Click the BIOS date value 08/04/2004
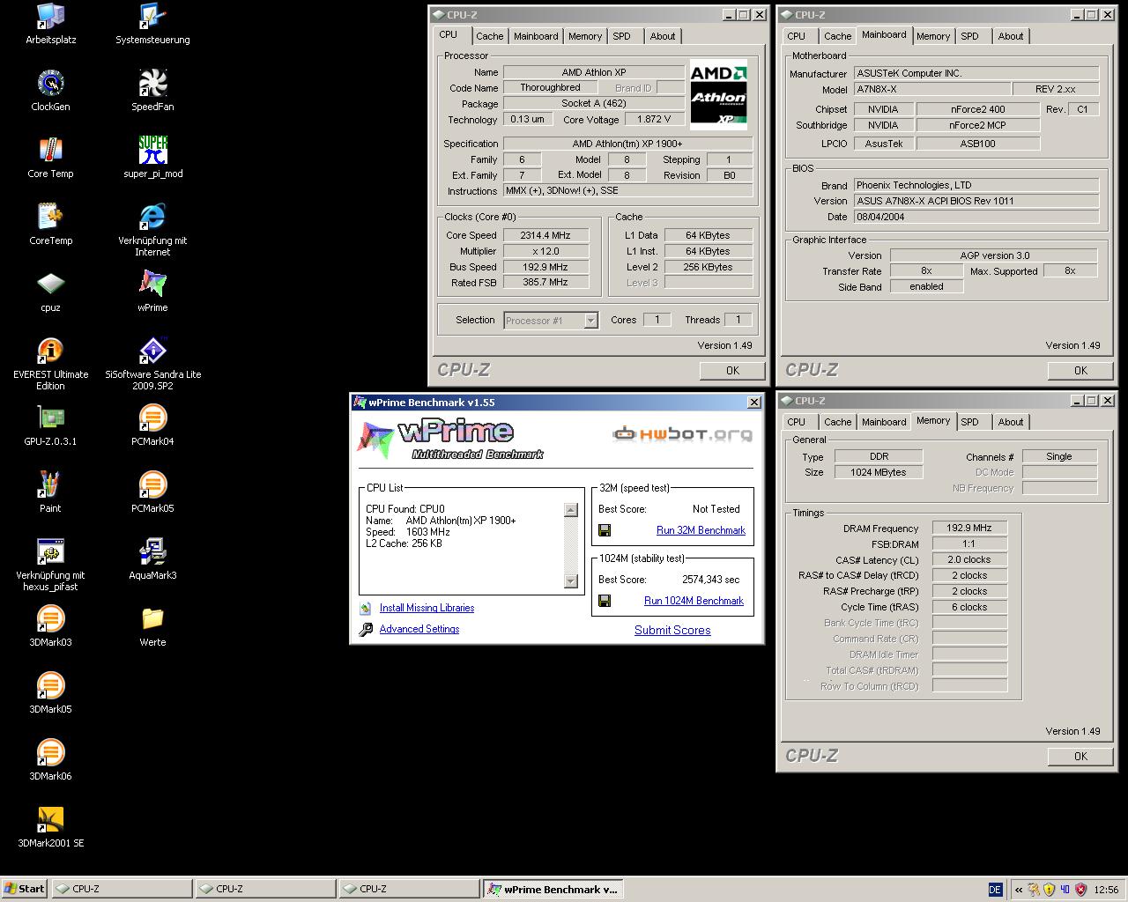Viewport: 1128px width, 902px height. point(976,217)
